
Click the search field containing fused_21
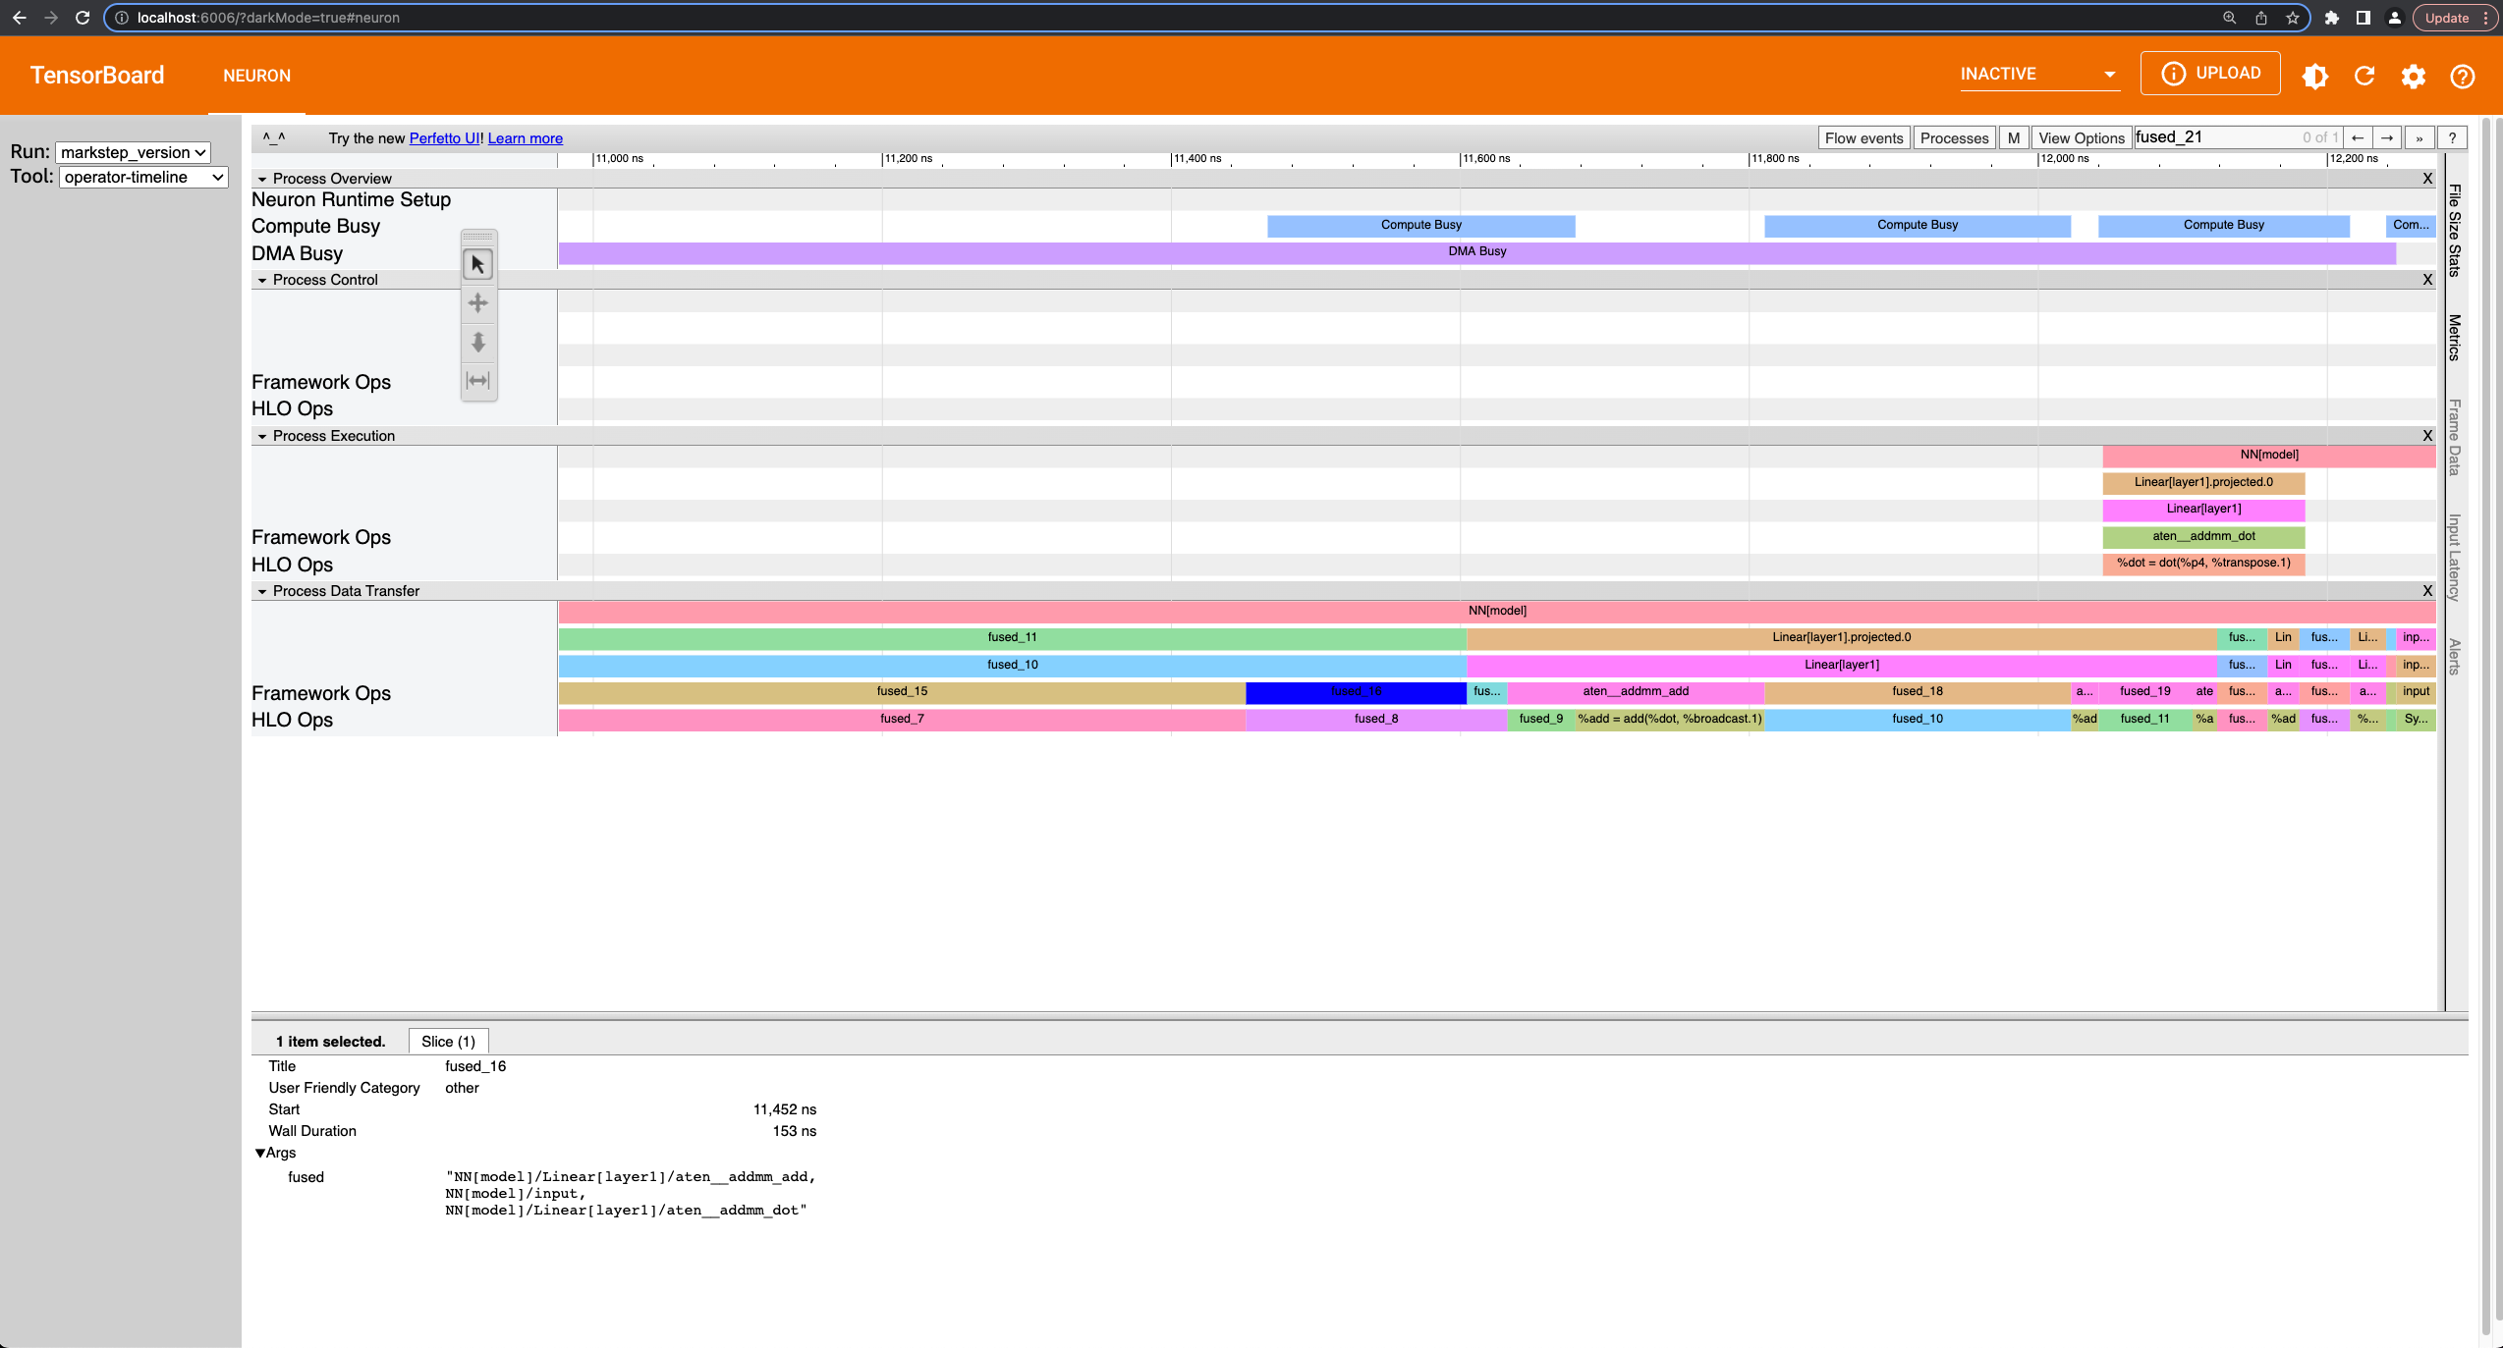point(2210,137)
